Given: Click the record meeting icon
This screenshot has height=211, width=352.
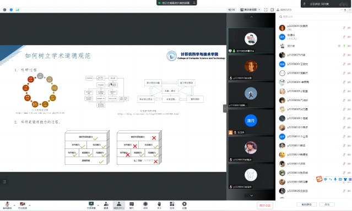Looking at the screenshot, I should click(145, 205).
